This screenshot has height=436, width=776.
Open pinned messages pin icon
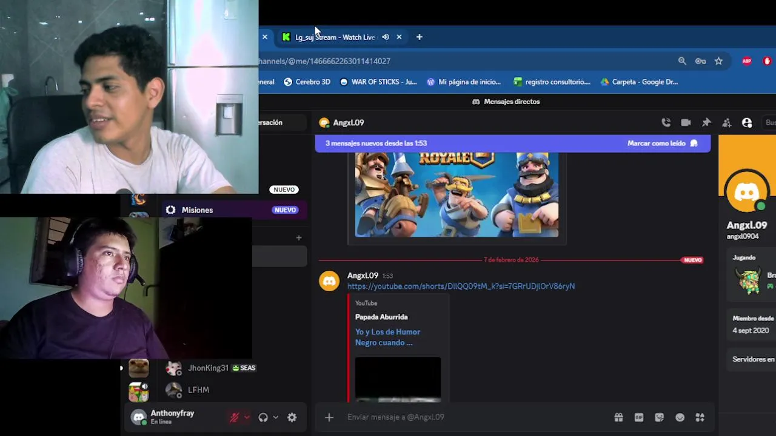coord(706,122)
